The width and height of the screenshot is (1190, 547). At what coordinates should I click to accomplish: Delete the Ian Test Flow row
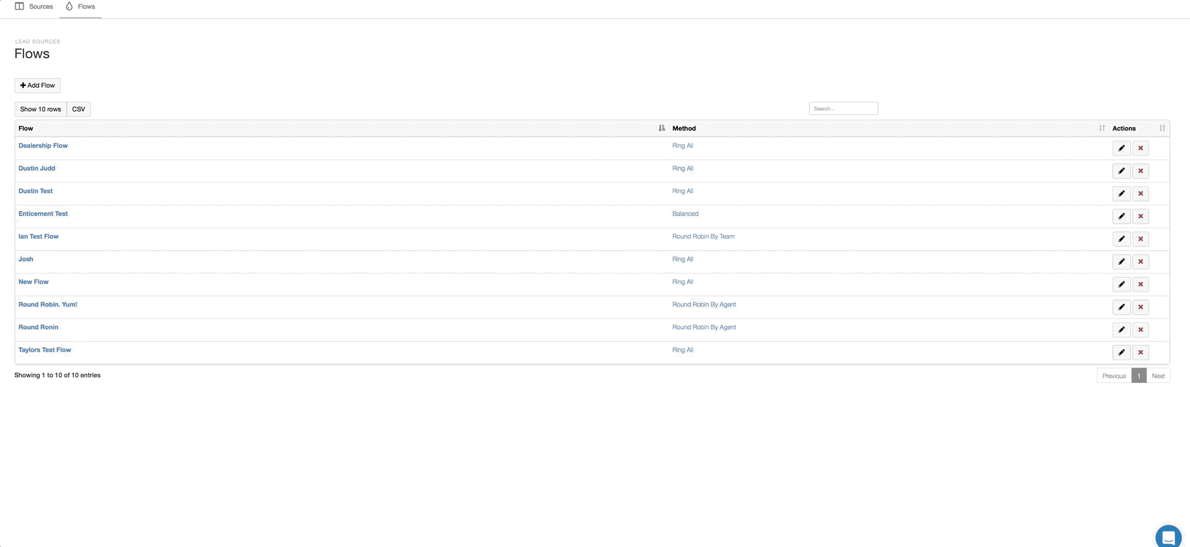pos(1140,239)
